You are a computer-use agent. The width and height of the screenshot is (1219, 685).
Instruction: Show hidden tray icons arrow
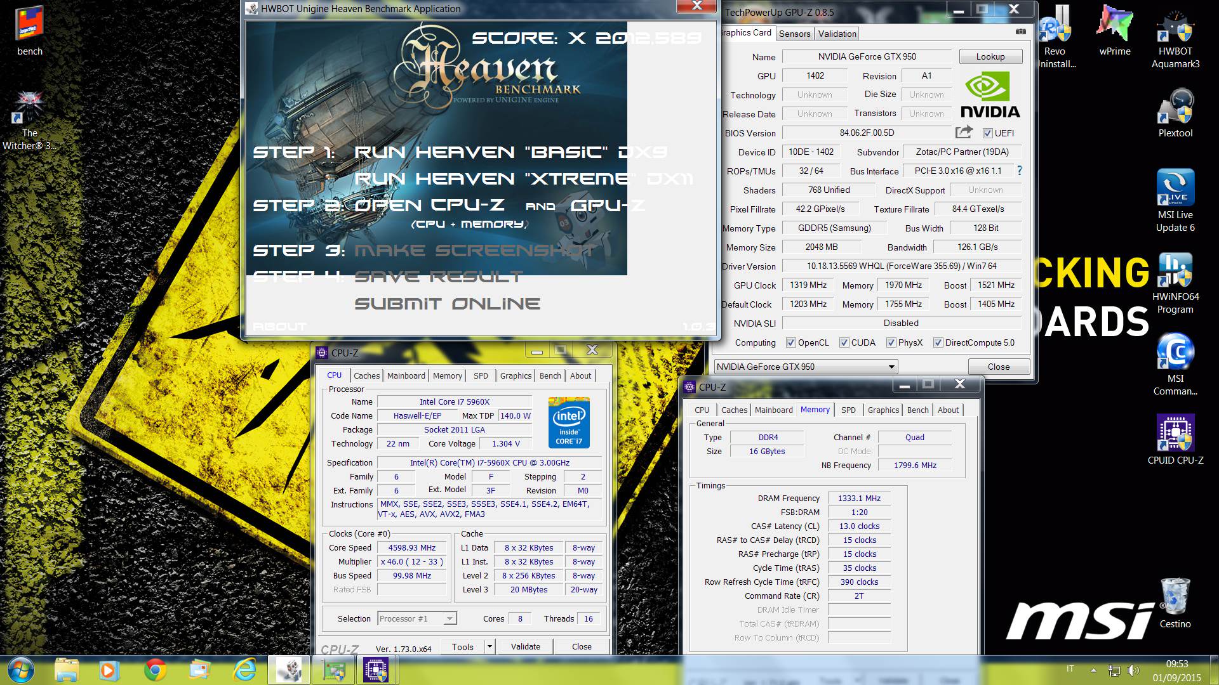(x=1093, y=670)
